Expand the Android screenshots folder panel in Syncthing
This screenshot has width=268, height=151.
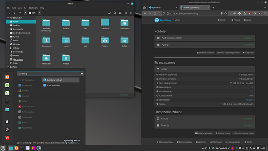click(x=204, y=38)
